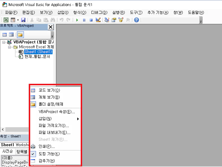This screenshot has width=222, height=167.
Task: Select VBAProject (통합 문서) tree item
Action: pos(34,42)
